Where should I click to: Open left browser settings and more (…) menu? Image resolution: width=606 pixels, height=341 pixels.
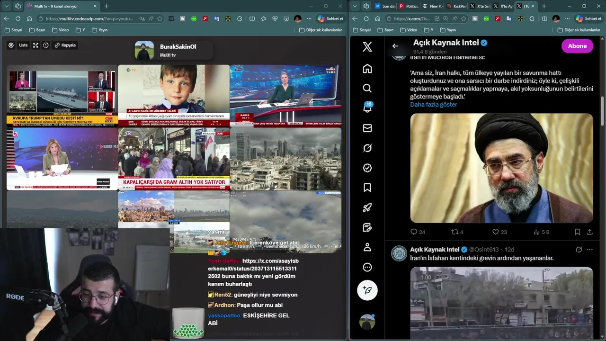tap(309, 18)
